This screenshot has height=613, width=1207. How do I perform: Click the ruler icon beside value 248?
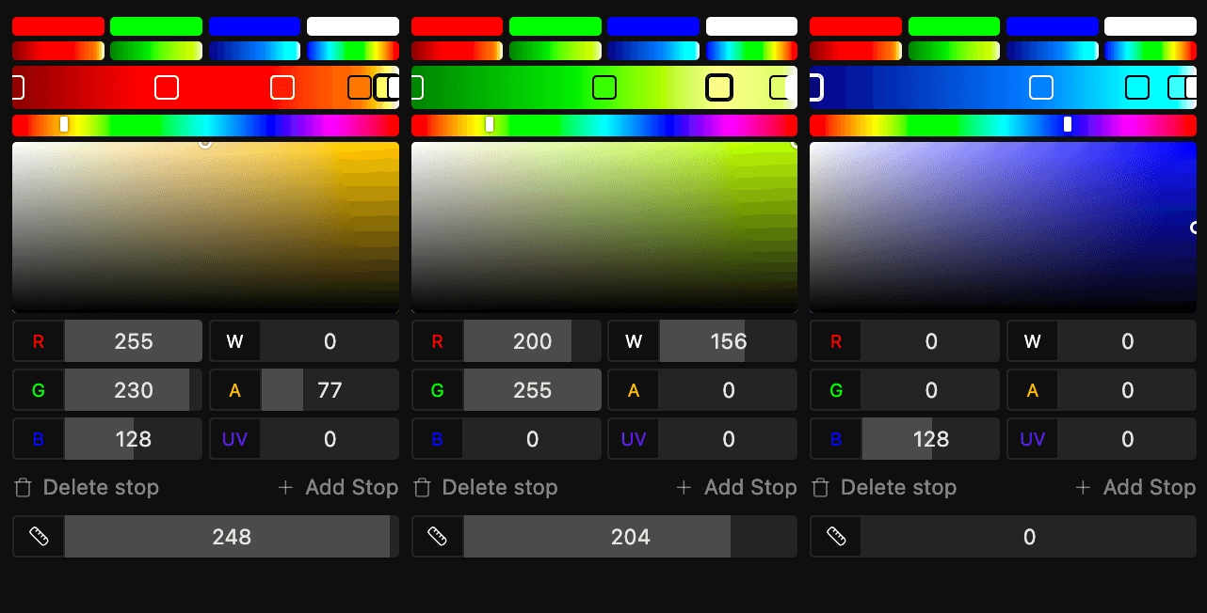click(x=39, y=537)
